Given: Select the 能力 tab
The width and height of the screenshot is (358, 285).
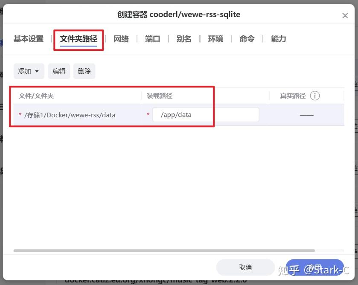Looking at the screenshot, I should 278,39.
